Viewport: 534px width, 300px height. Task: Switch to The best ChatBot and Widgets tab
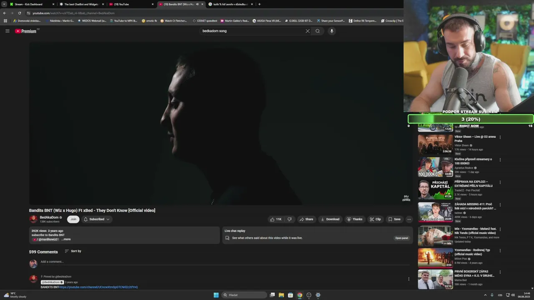pos(81,4)
